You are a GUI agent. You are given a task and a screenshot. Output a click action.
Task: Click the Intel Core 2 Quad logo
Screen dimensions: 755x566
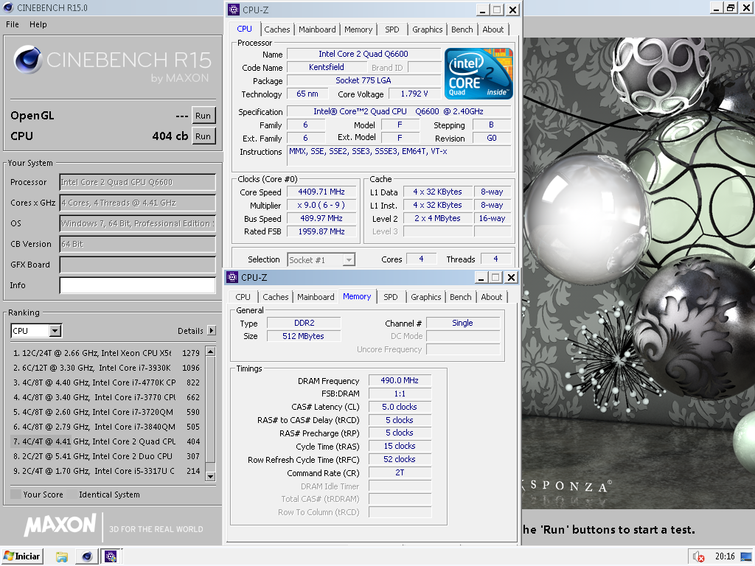(x=478, y=74)
